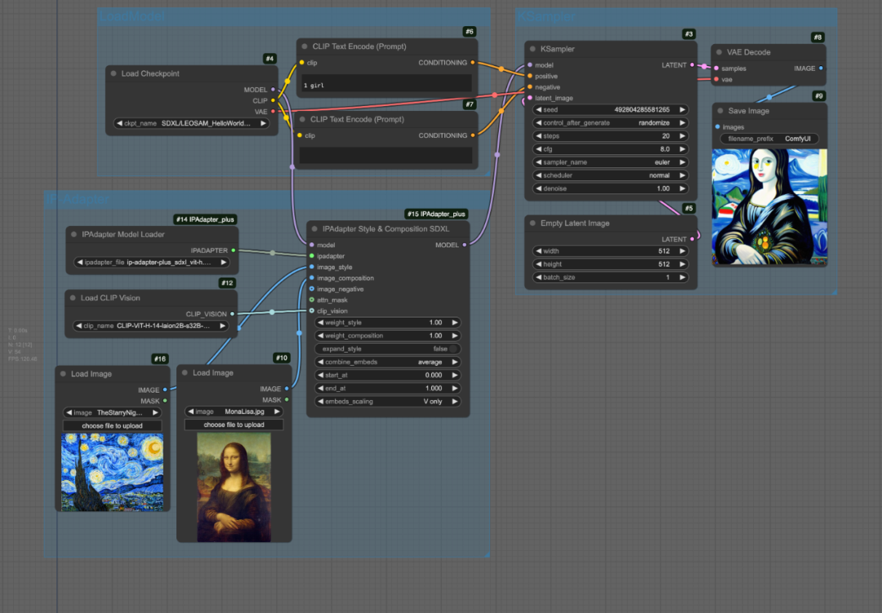Open the ipadapter_file selection dropdown
The width and height of the screenshot is (882, 613).
pos(152,262)
